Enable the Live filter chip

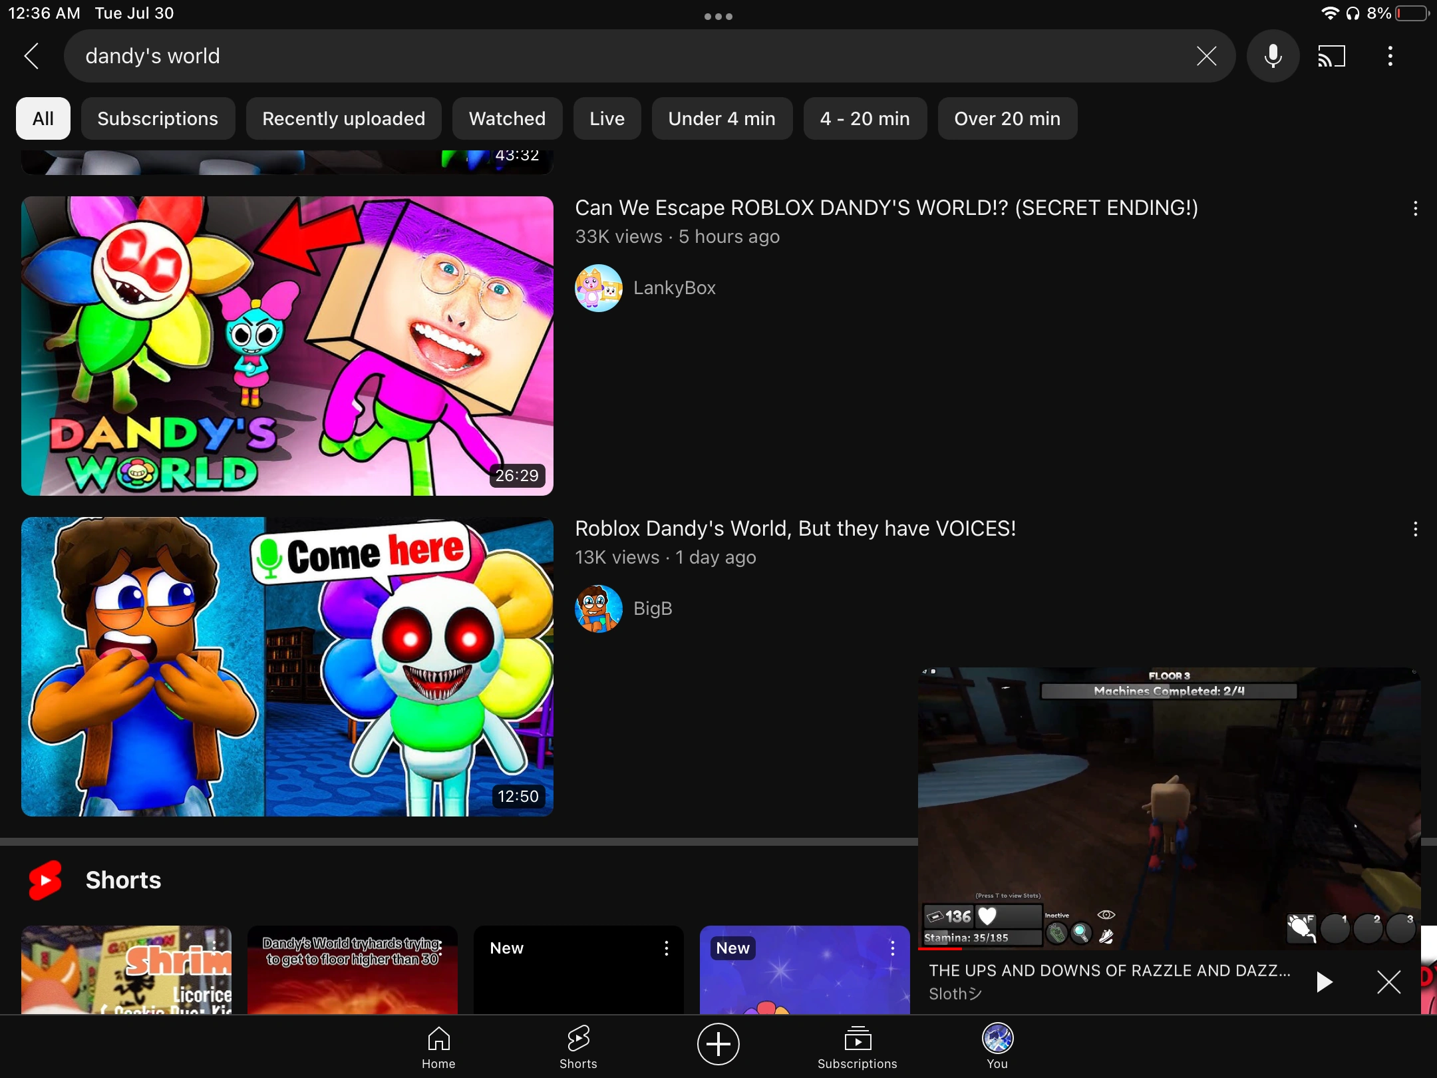pos(607,118)
